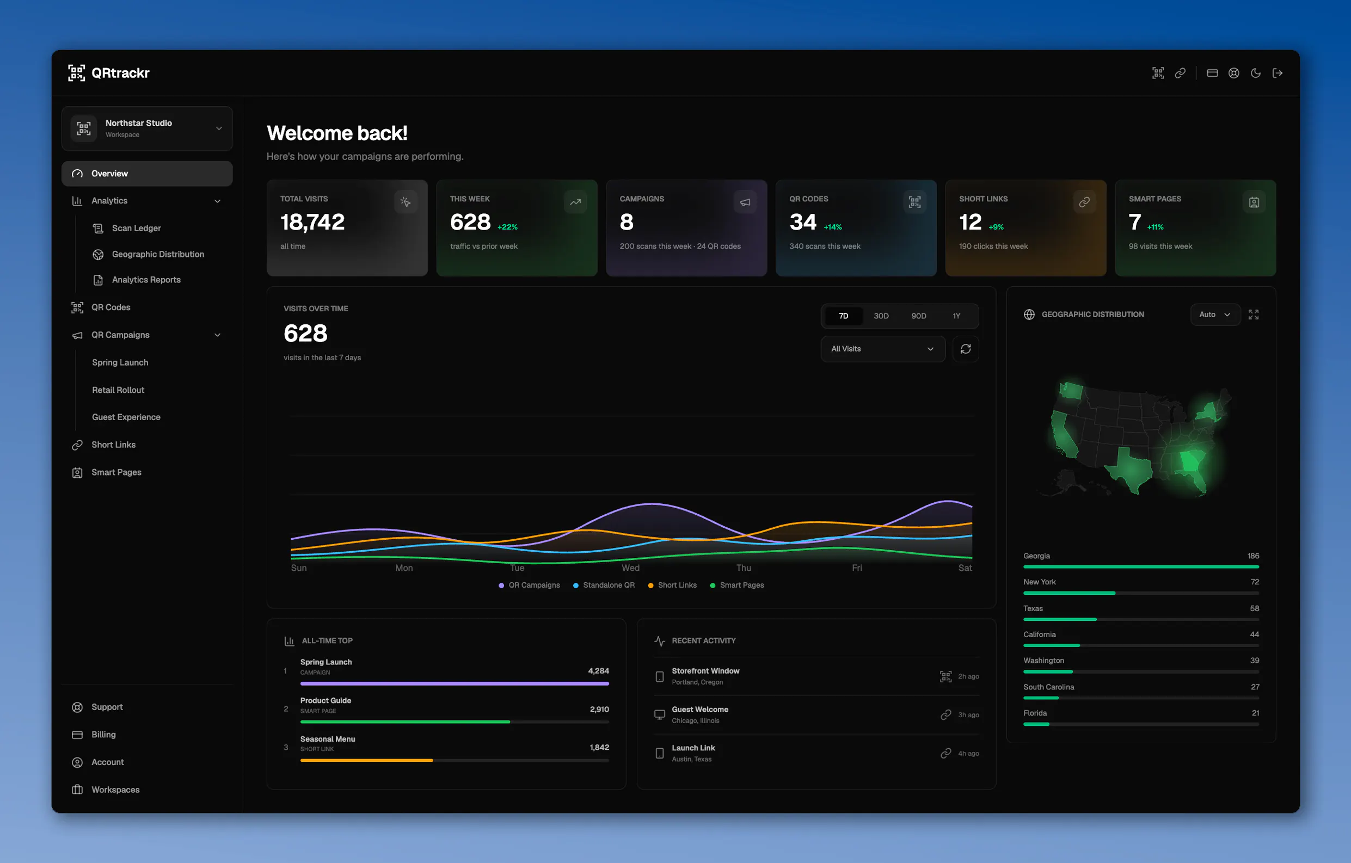Switch chart to 90D range
The image size is (1351, 863).
tap(918, 316)
